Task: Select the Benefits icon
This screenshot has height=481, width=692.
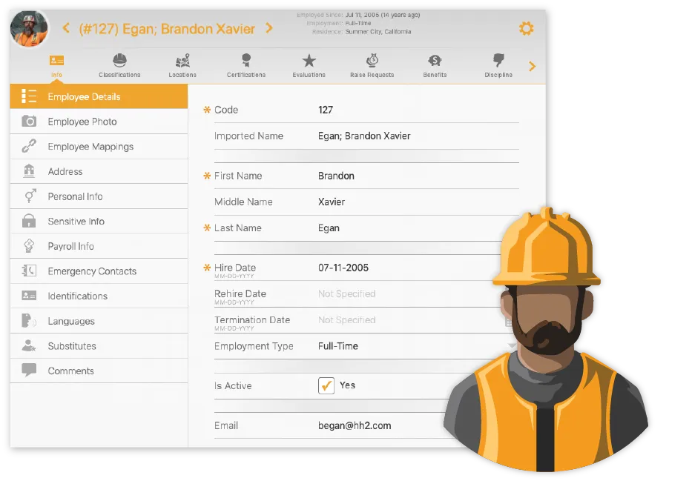Action: point(434,59)
